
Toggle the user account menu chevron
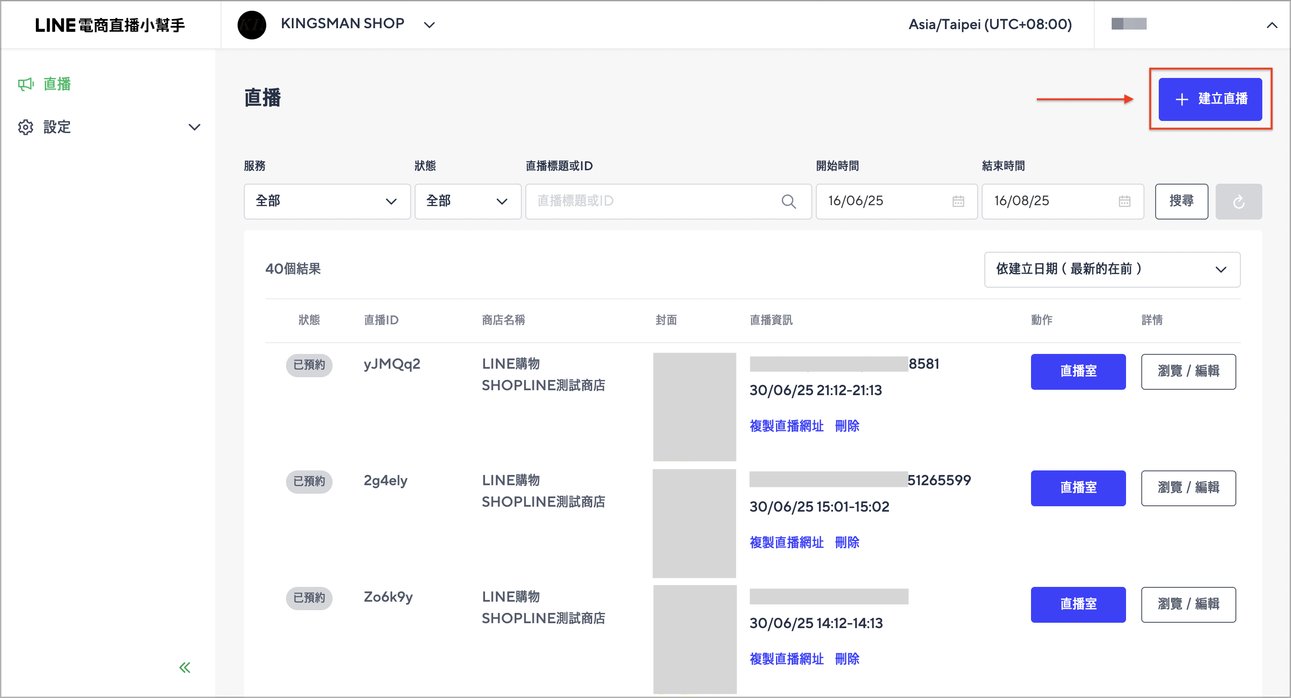1271,25
